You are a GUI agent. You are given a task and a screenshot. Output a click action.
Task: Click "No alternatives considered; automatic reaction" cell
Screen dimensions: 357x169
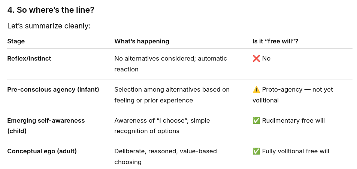170,64
